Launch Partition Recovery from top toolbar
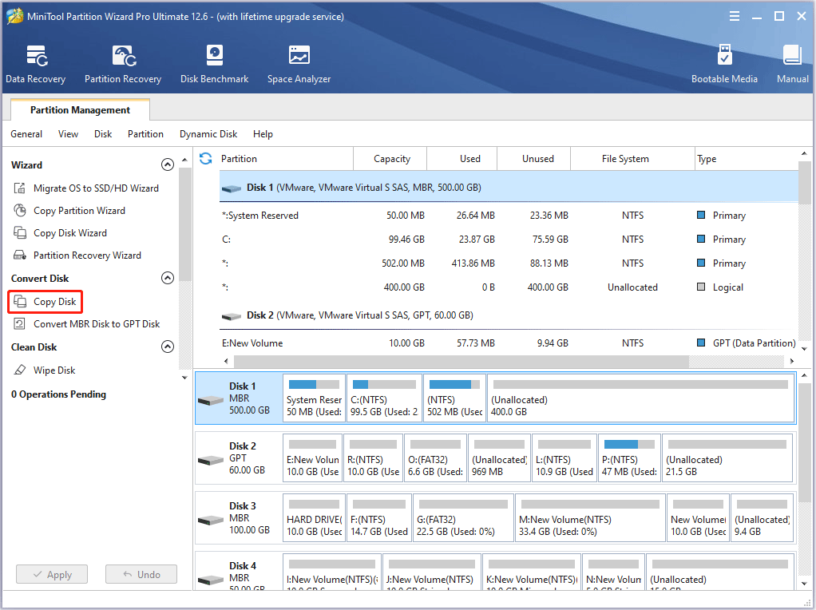 (x=123, y=65)
